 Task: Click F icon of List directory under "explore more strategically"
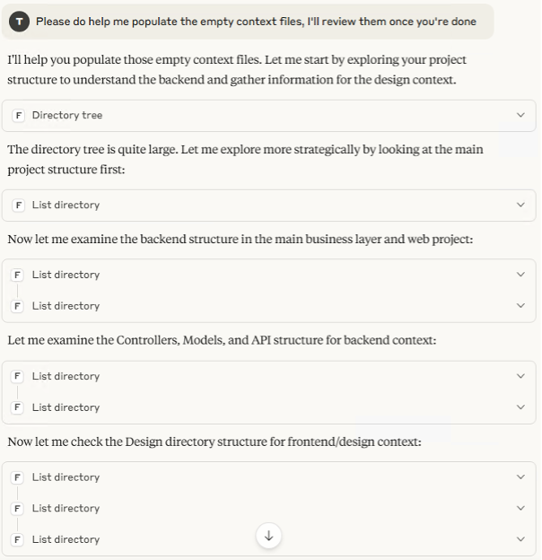(19, 205)
